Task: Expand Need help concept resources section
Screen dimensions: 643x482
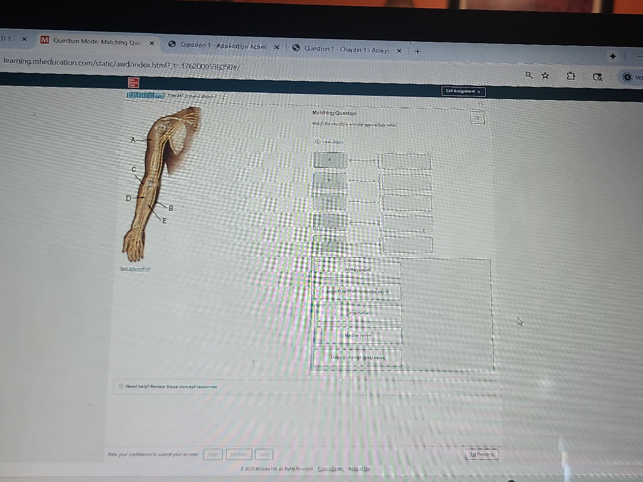Action: click(172, 386)
